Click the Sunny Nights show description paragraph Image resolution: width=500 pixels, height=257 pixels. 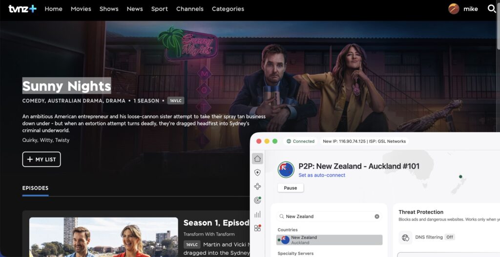tap(144, 123)
